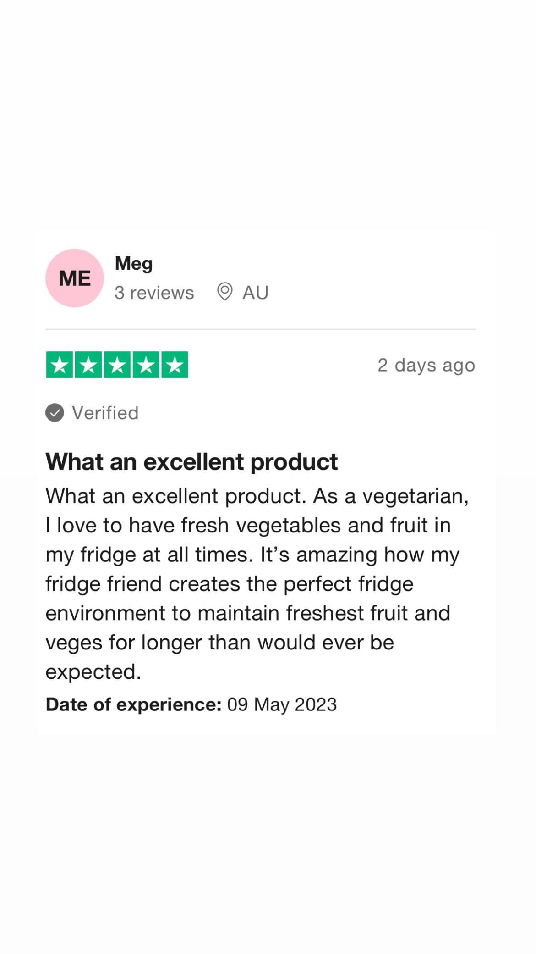Click the second green rating star
The image size is (536, 954).
click(88, 365)
